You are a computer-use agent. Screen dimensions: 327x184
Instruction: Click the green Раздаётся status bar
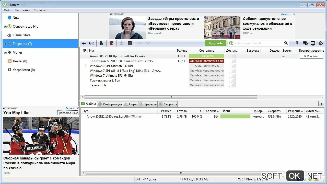tap(206, 56)
